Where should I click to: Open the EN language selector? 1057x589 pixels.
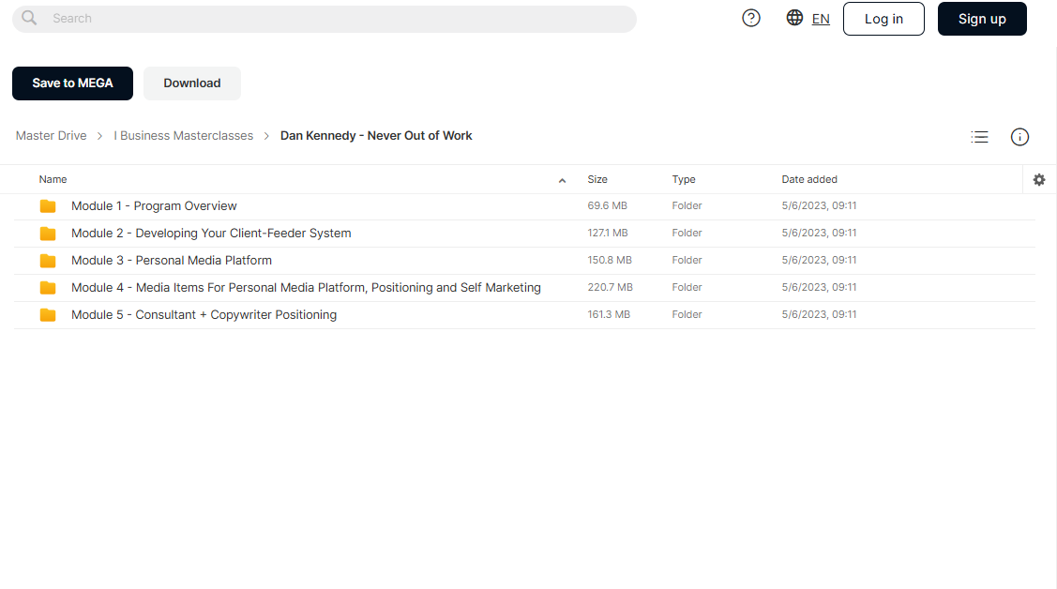point(821,19)
